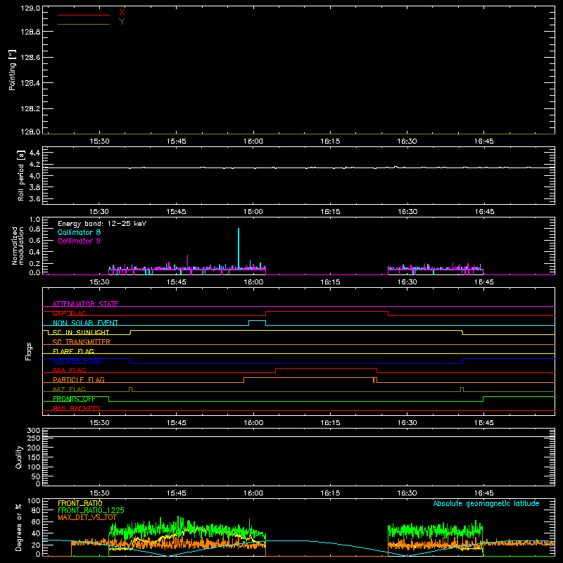The width and height of the screenshot is (563, 563).
Task: Select the 'Energy band: 12-25 keV' text
Action: 102,224
